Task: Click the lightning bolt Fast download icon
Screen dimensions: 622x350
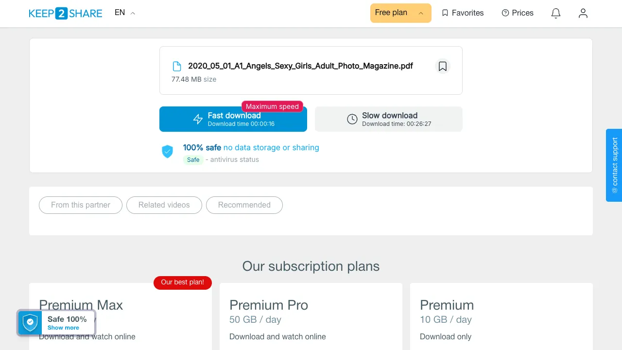Action: (198, 119)
